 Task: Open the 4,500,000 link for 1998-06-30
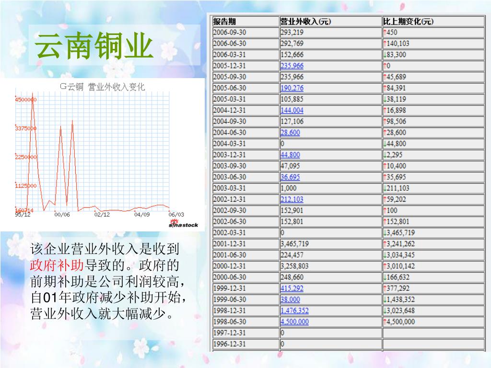click(295, 322)
